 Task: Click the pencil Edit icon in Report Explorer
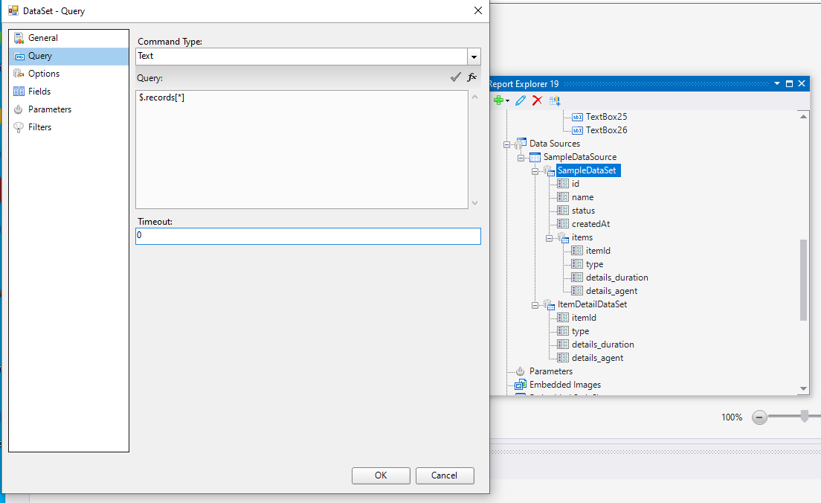521,100
